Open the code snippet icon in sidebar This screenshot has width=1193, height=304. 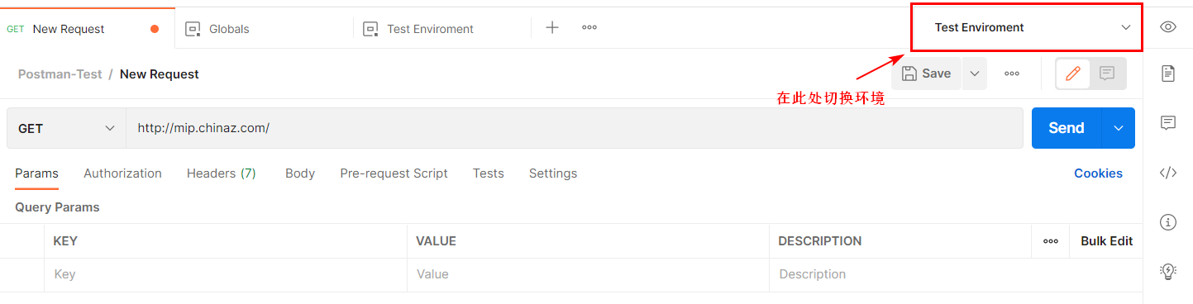point(1167,173)
